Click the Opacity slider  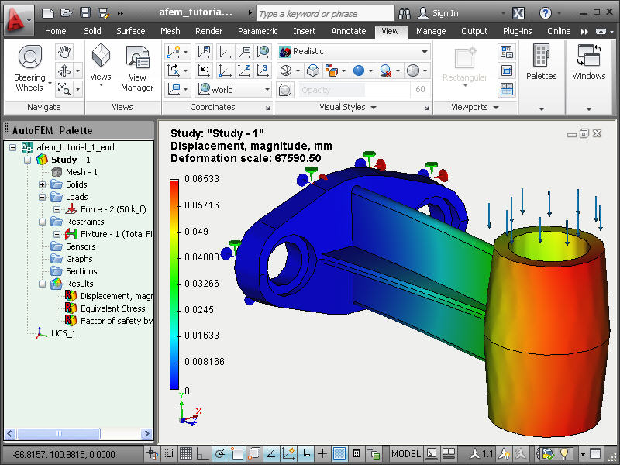[x=354, y=90]
